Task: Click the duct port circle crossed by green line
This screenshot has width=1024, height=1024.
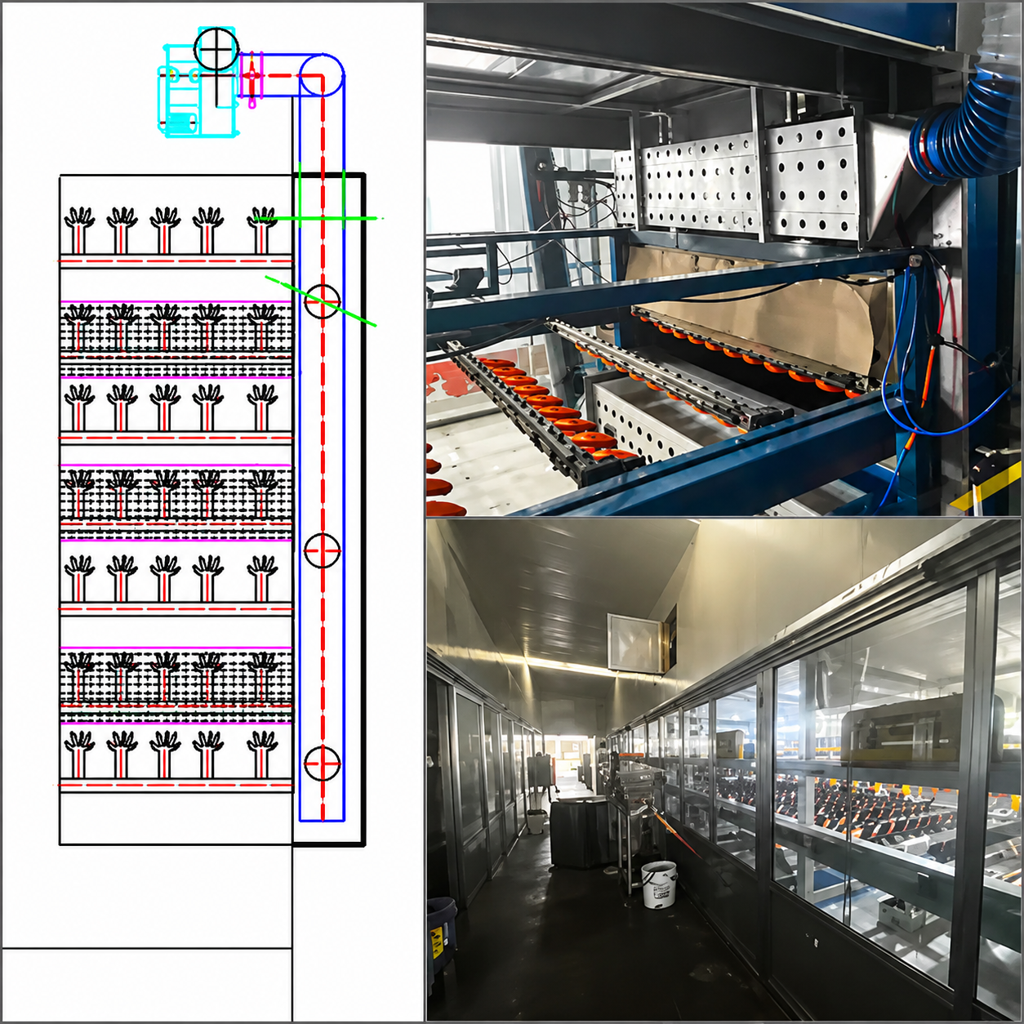Action: pos(322,301)
